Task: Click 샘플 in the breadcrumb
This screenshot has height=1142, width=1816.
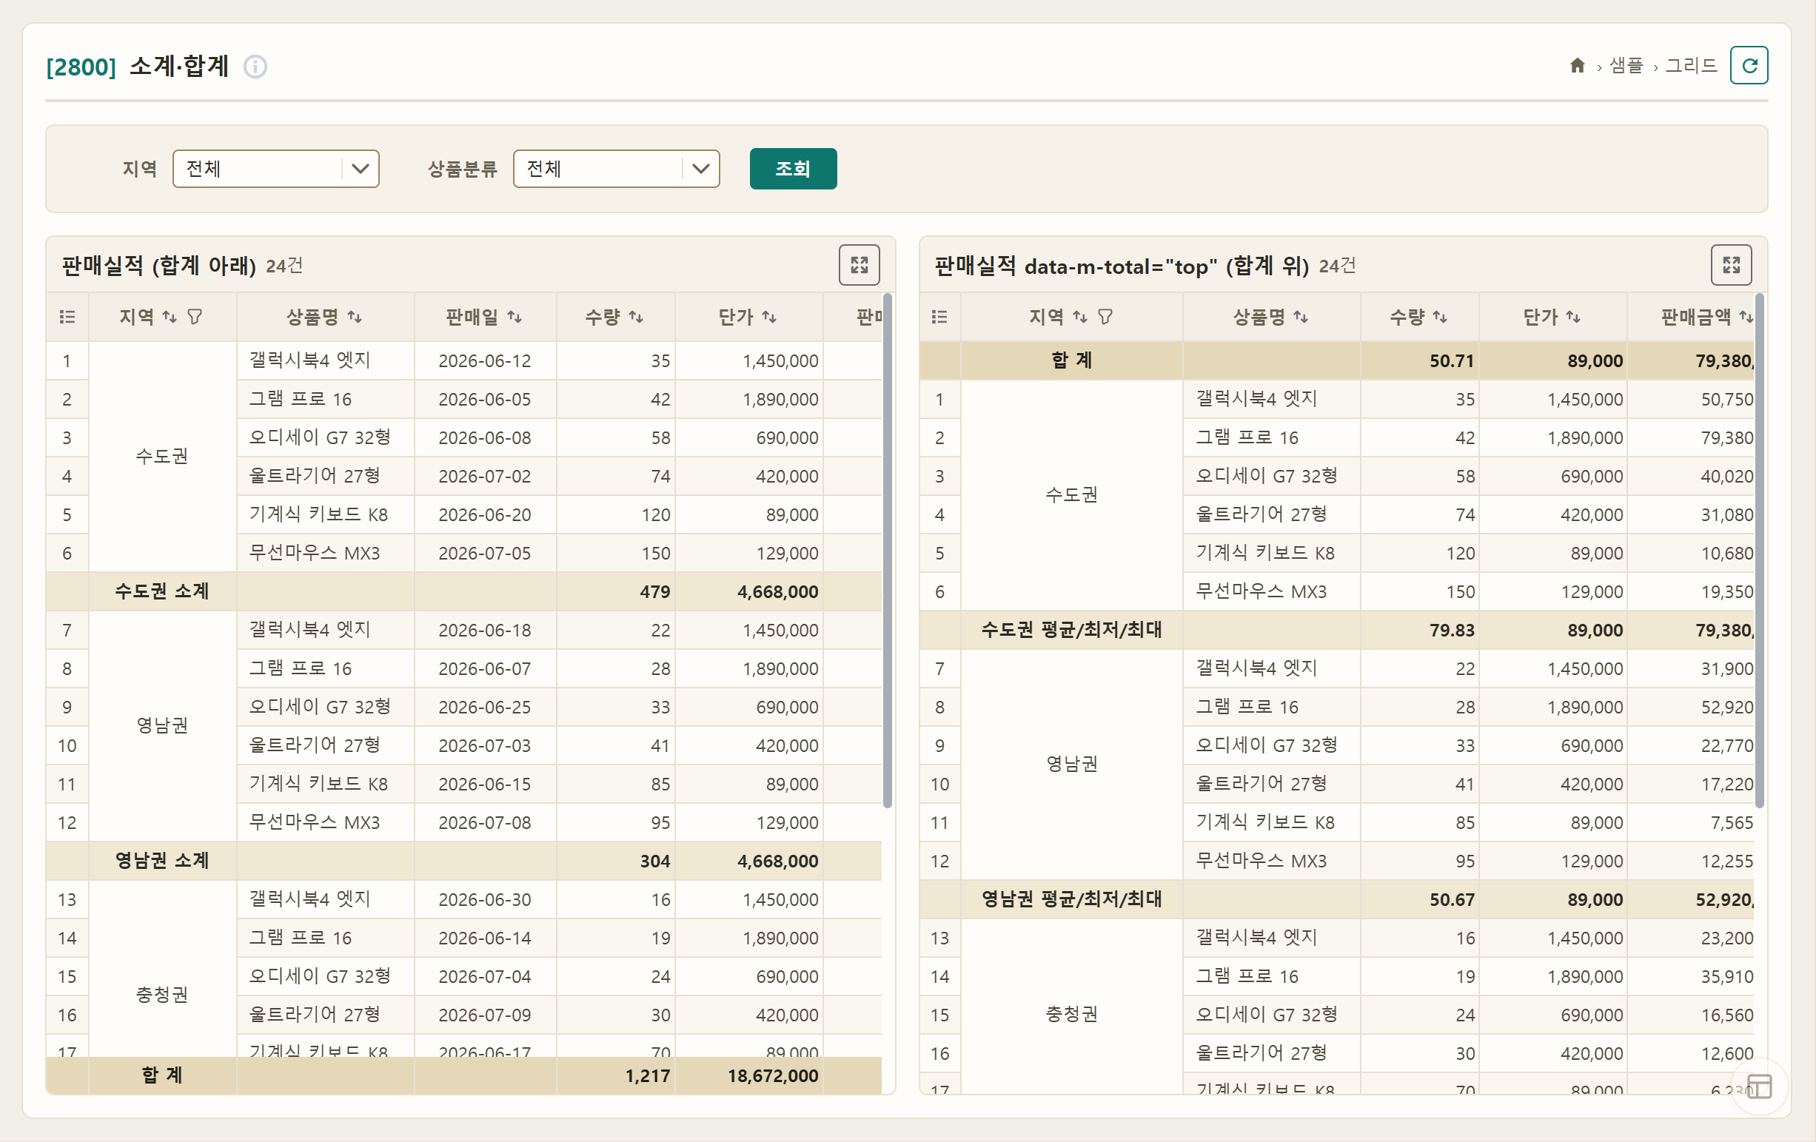Action: 1626,66
